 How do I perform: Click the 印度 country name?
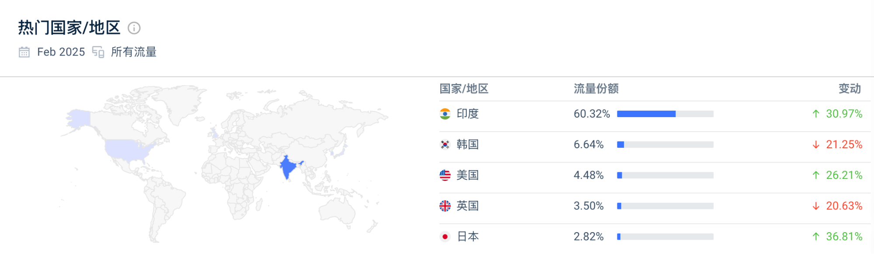coord(467,114)
